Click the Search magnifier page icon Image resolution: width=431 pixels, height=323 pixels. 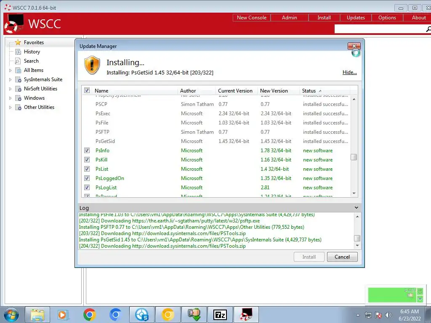click(x=18, y=61)
